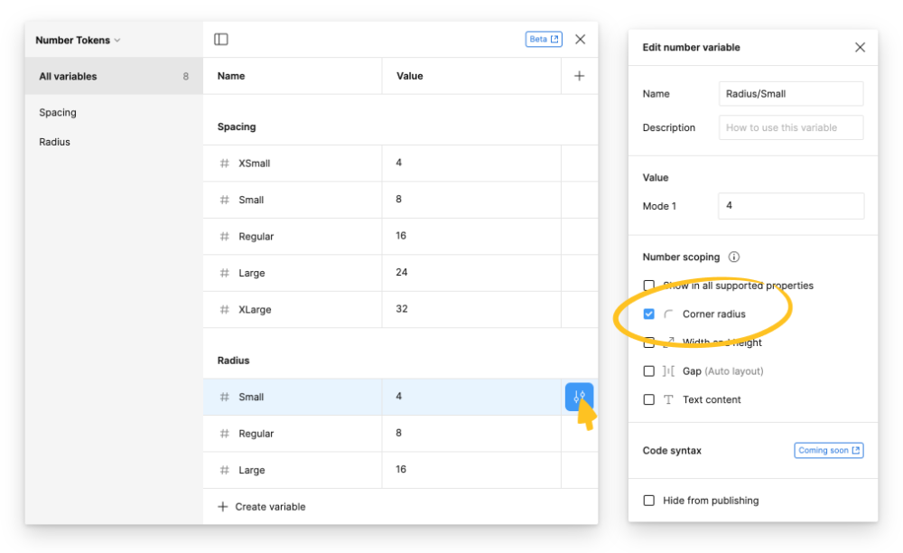Click the hash icon beside XLarge
Viewport: 903px width, 553px height.
click(x=225, y=310)
